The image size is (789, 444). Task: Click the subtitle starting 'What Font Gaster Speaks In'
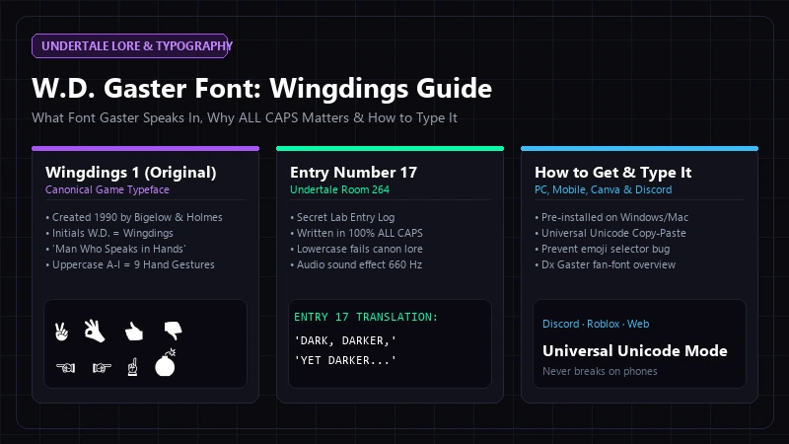[244, 117]
